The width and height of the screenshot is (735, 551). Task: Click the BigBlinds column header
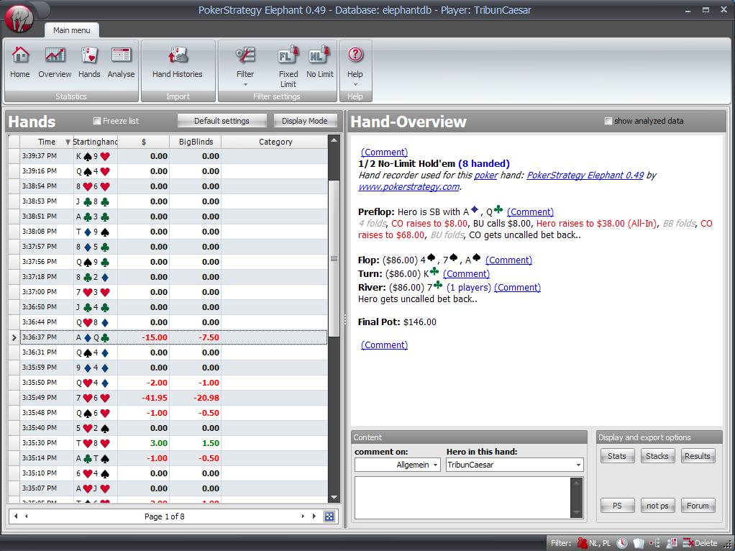196,142
